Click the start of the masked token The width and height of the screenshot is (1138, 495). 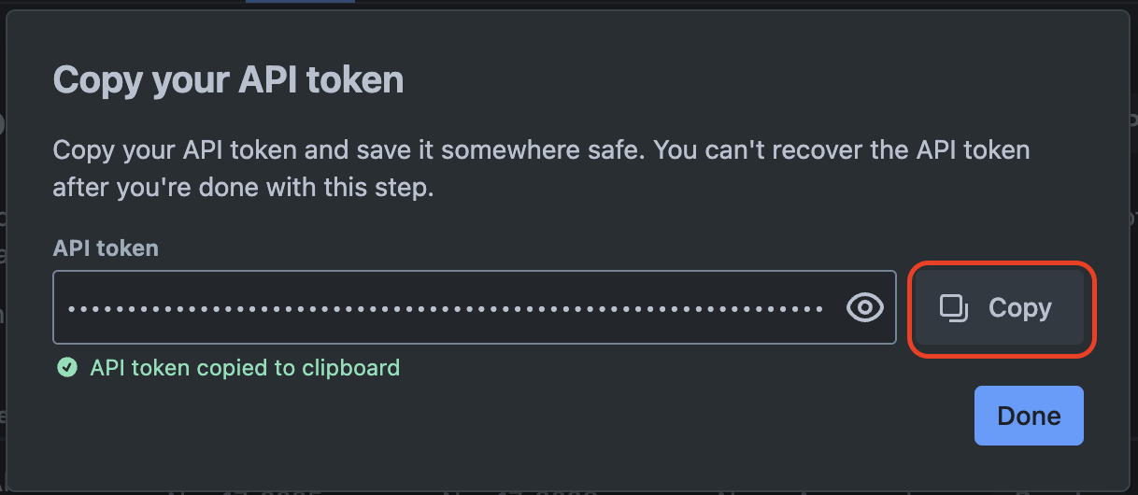pyautogui.click(x=73, y=307)
